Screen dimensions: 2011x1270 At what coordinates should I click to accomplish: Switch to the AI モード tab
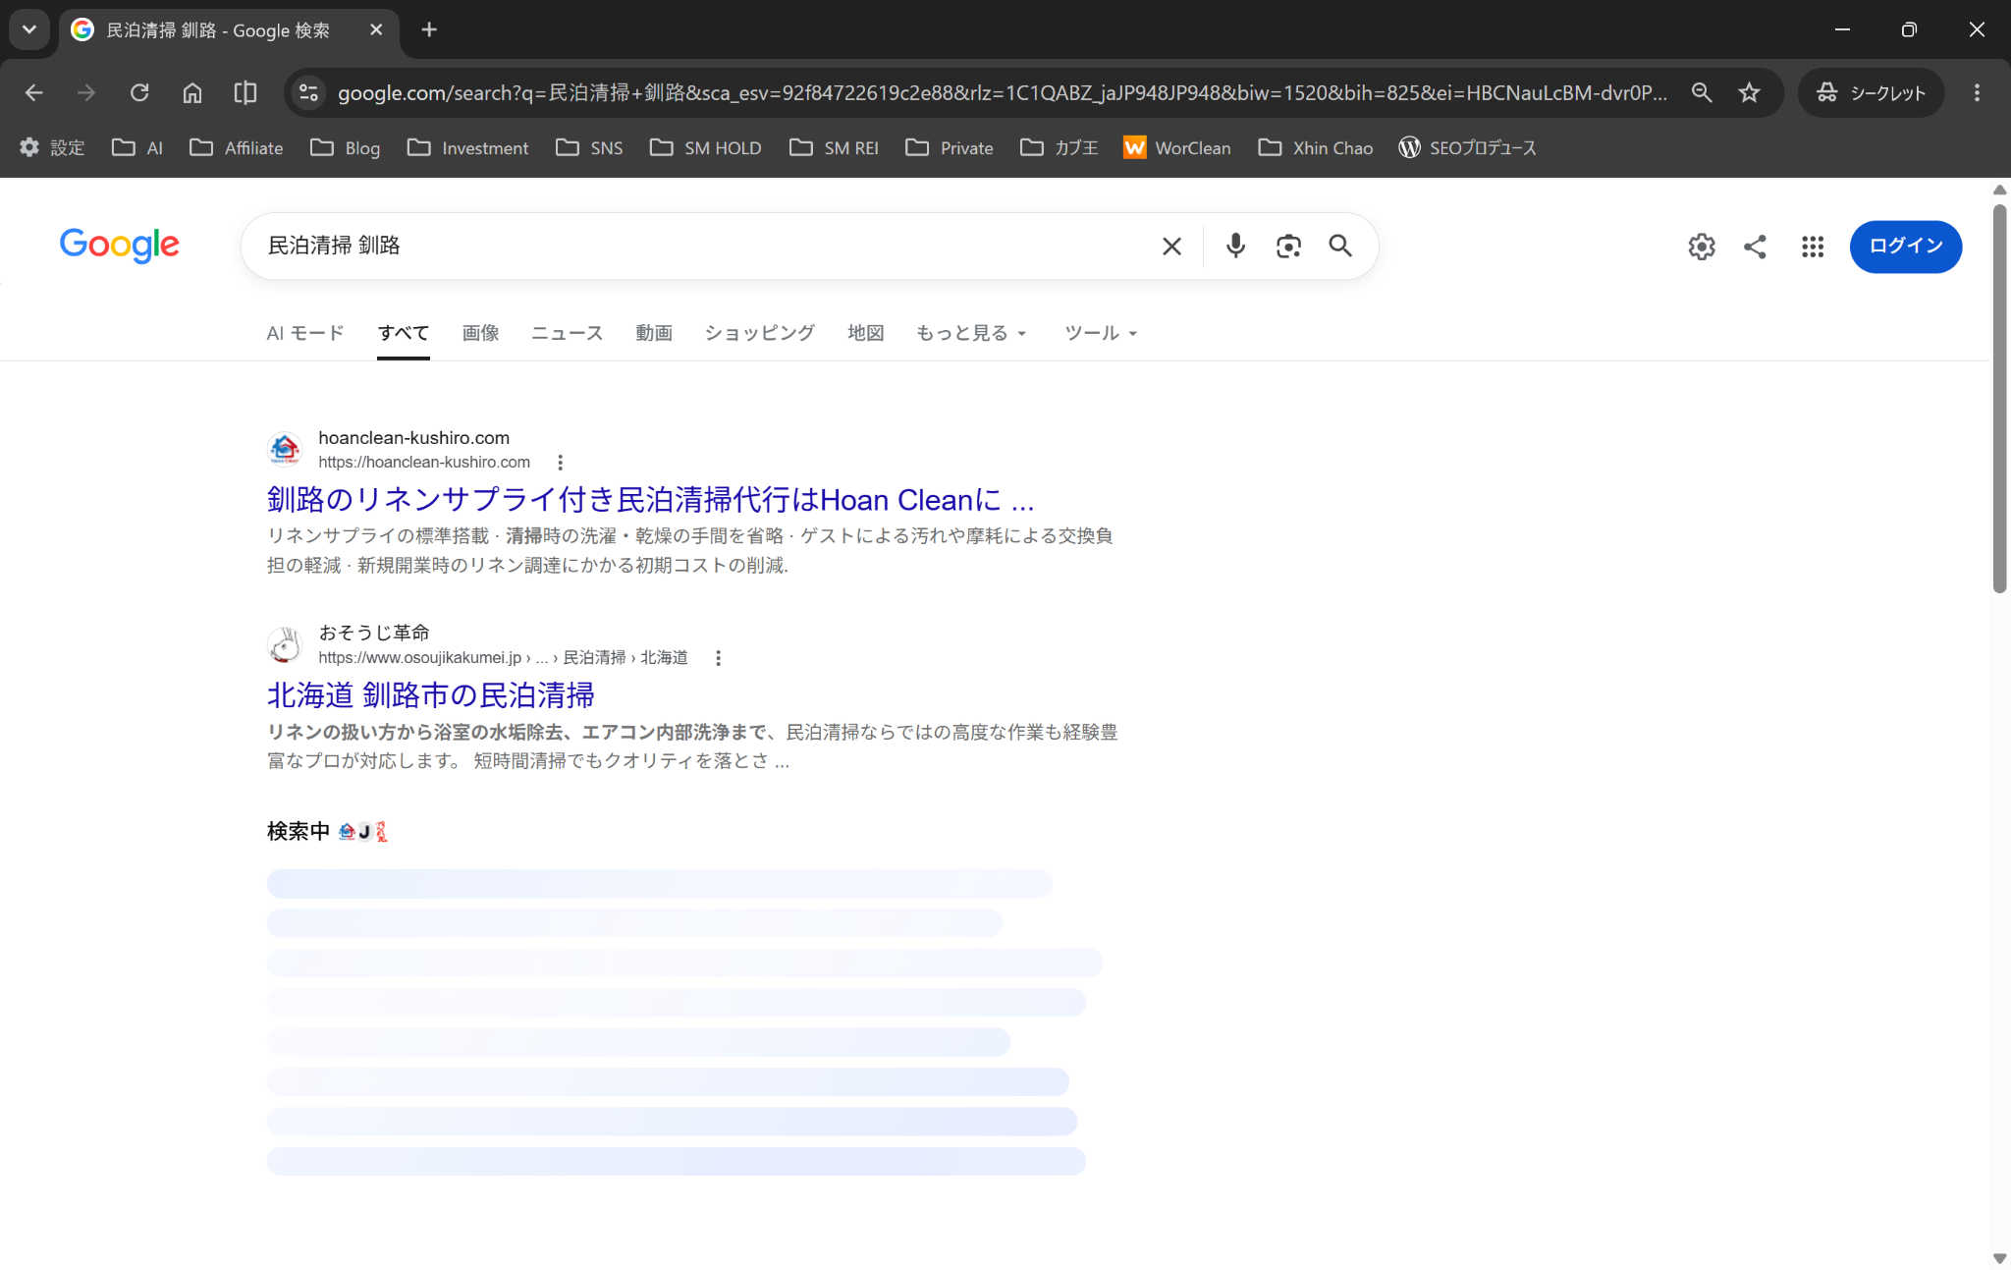(305, 333)
